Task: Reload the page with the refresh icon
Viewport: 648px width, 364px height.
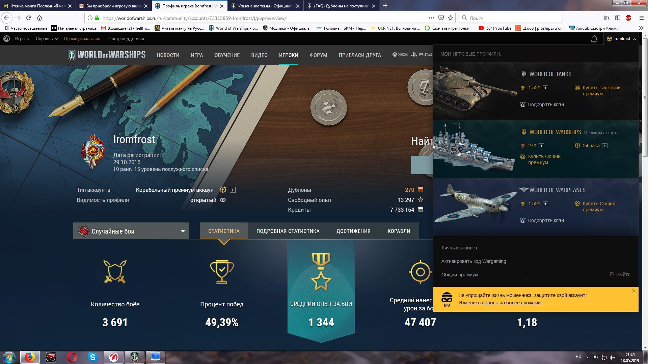Action: point(29,18)
